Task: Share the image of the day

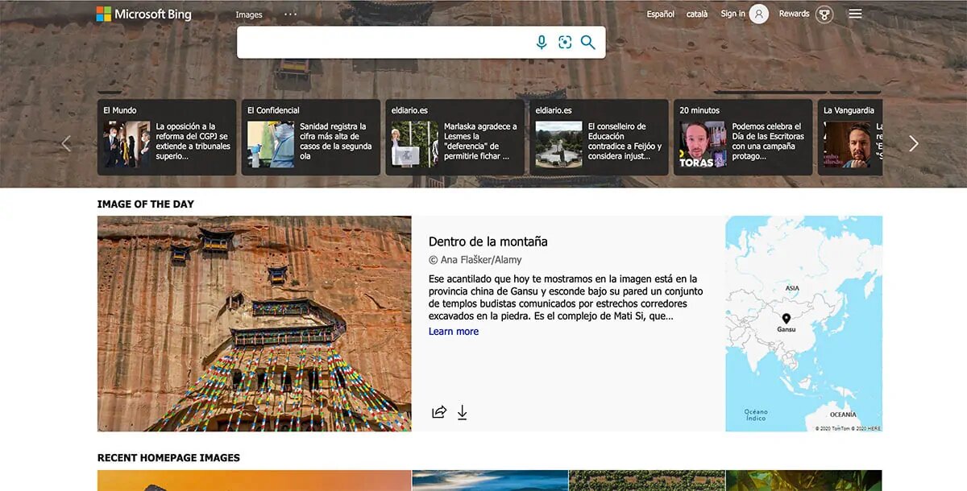Action: coord(439,412)
